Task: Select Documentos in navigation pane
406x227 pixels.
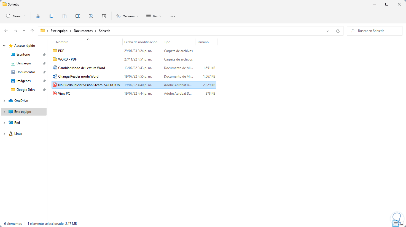Action: click(26, 72)
